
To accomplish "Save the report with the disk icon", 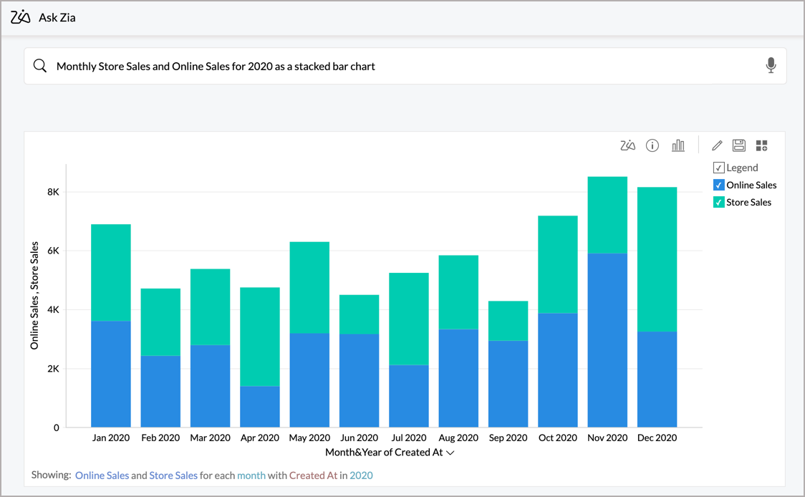I will pos(738,145).
